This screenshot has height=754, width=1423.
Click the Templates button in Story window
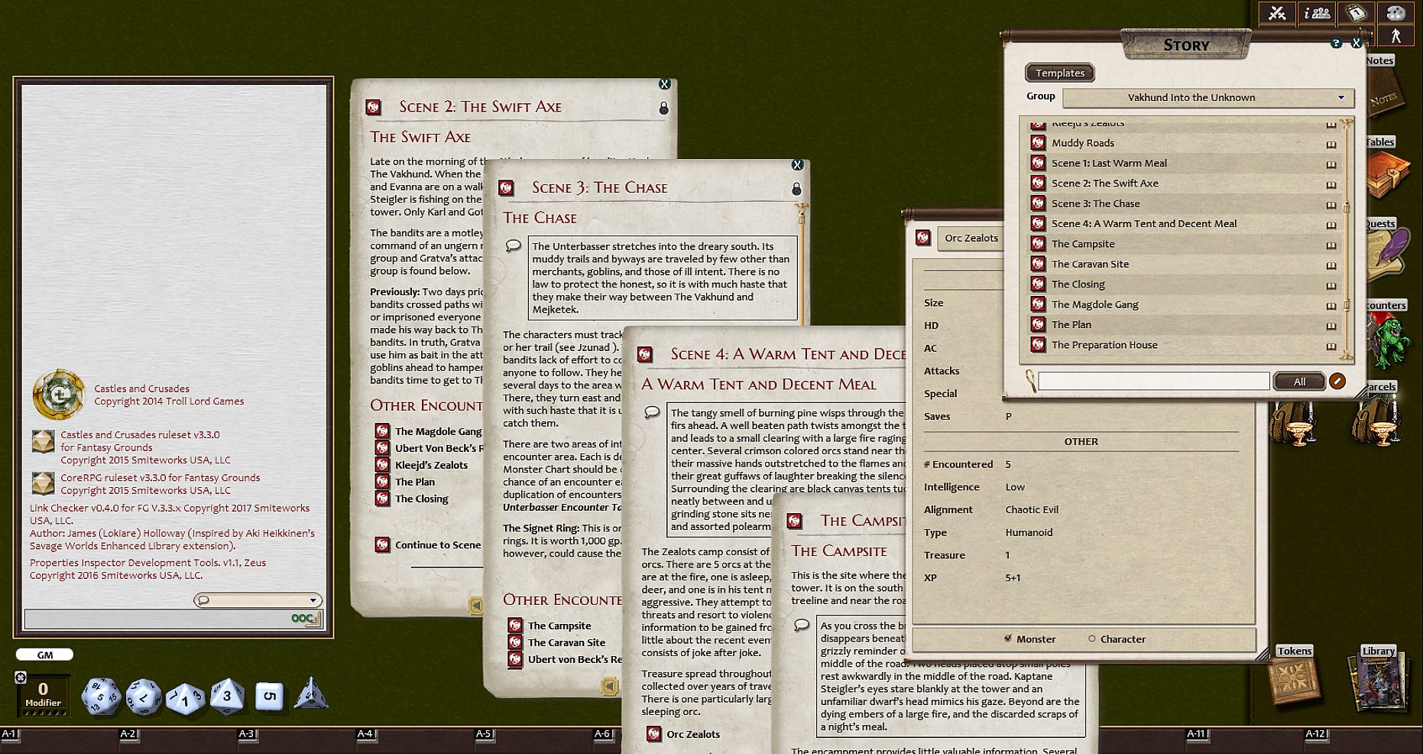click(1060, 73)
